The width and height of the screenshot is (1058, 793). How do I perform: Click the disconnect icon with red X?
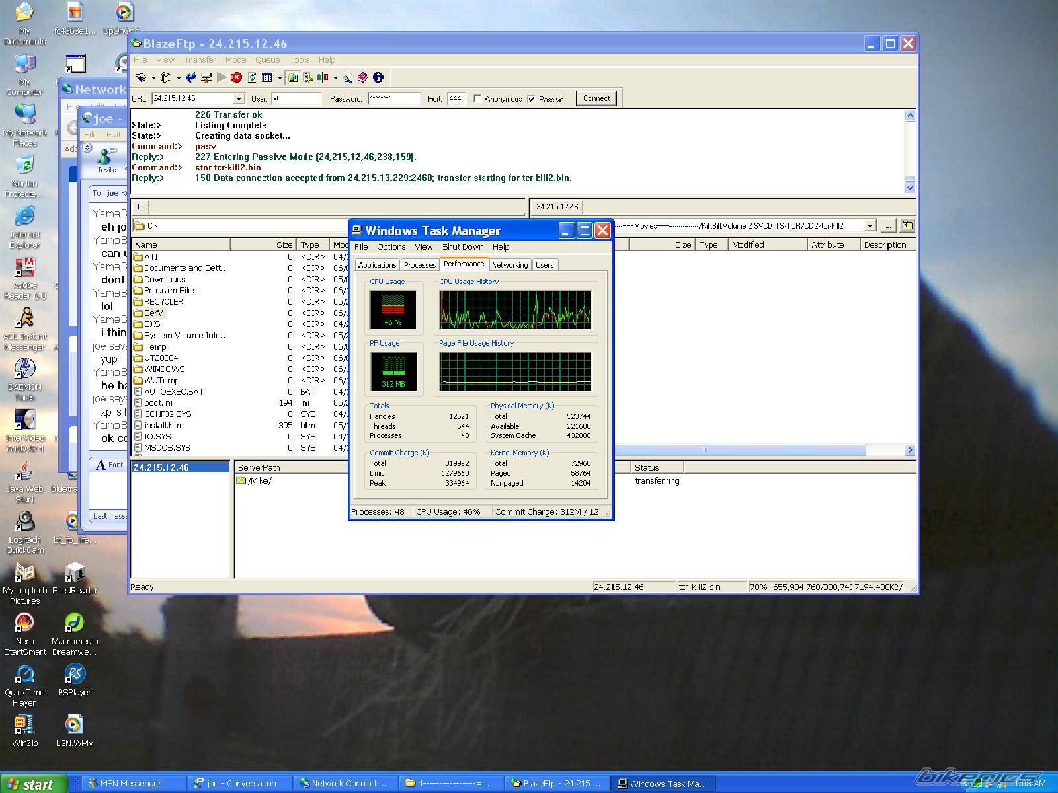click(x=206, y=77)
